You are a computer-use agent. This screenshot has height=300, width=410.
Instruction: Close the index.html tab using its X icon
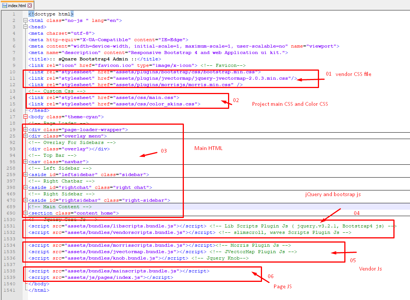(x=30, y=6)
